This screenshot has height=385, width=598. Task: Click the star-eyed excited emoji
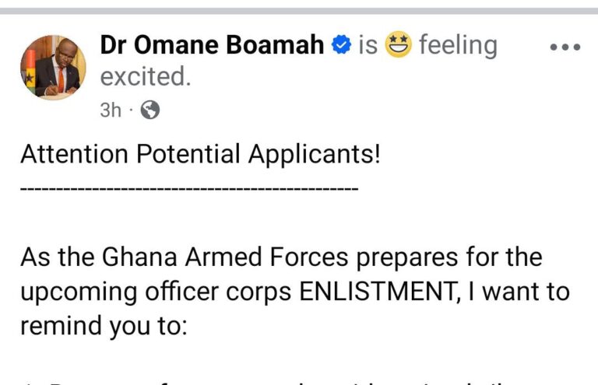point(398,46)
